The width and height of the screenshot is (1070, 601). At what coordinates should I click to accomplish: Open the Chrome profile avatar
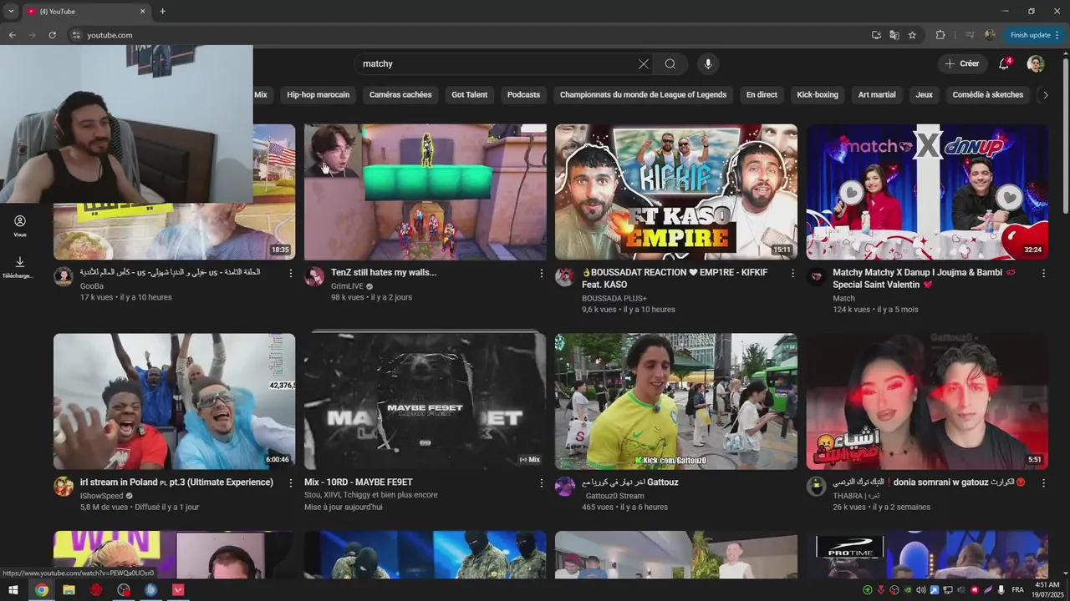point(990,35)
